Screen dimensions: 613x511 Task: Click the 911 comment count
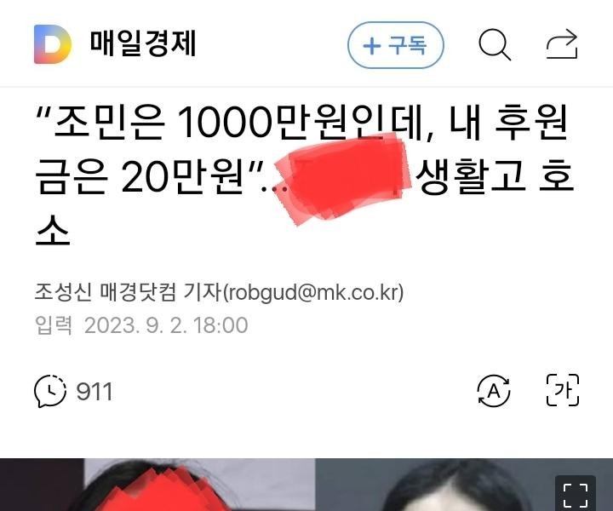(x=95, y=392)
